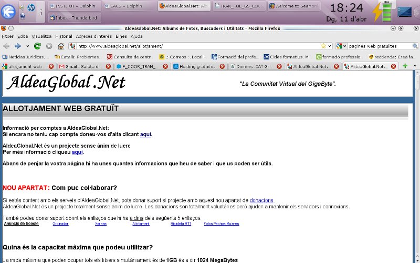Switch to 'Inbox - Thunderbird' taskbar window
The width and height of the screenshot is (420, 263).
click(x=75, y=18)
